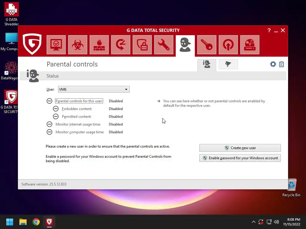Click the 'Monitor computer usage time:' label
The image size is (306, 229).
pyautogui.click(x=79, y=132)
